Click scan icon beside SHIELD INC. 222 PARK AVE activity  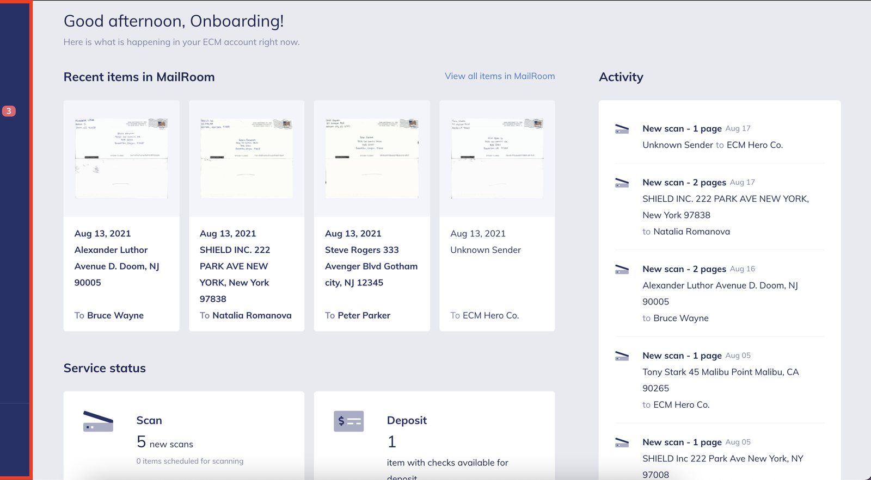pos(622,183)
